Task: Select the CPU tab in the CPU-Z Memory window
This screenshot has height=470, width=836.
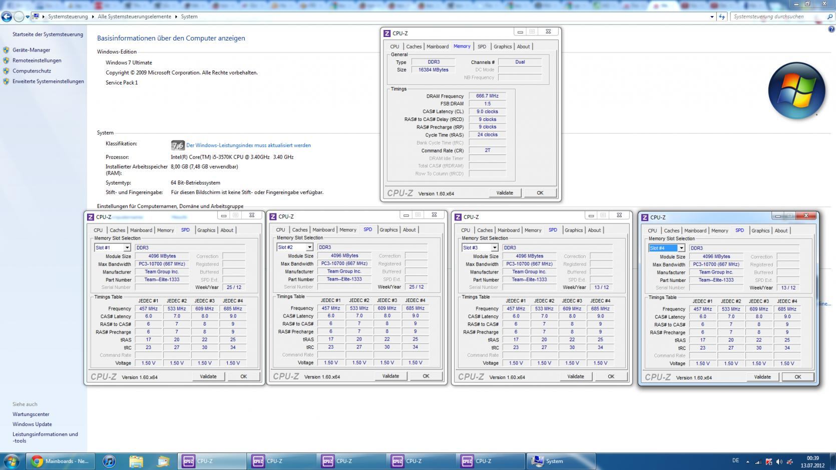Action: pyautogui.click(x=395, y=46)
